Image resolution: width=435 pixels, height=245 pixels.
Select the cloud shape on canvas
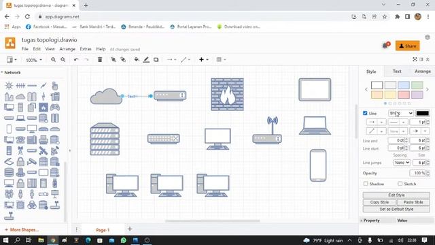106,97
